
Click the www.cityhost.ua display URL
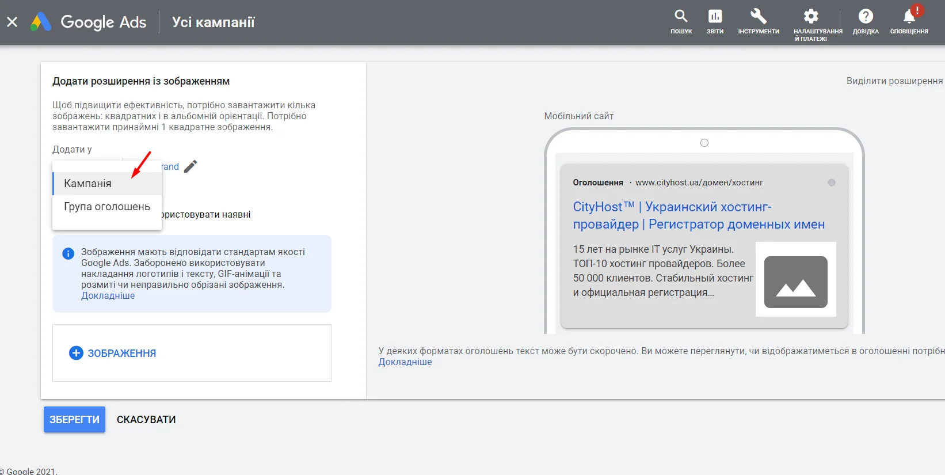click(x=699, y=183)
